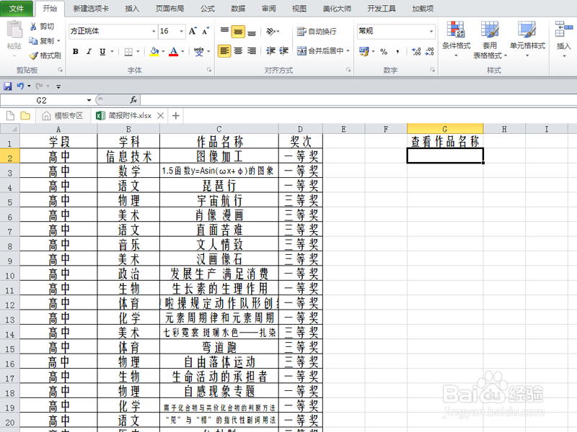577x432 pixels.
Task: Toggle Underline formatting
Action: click(102, 52)
